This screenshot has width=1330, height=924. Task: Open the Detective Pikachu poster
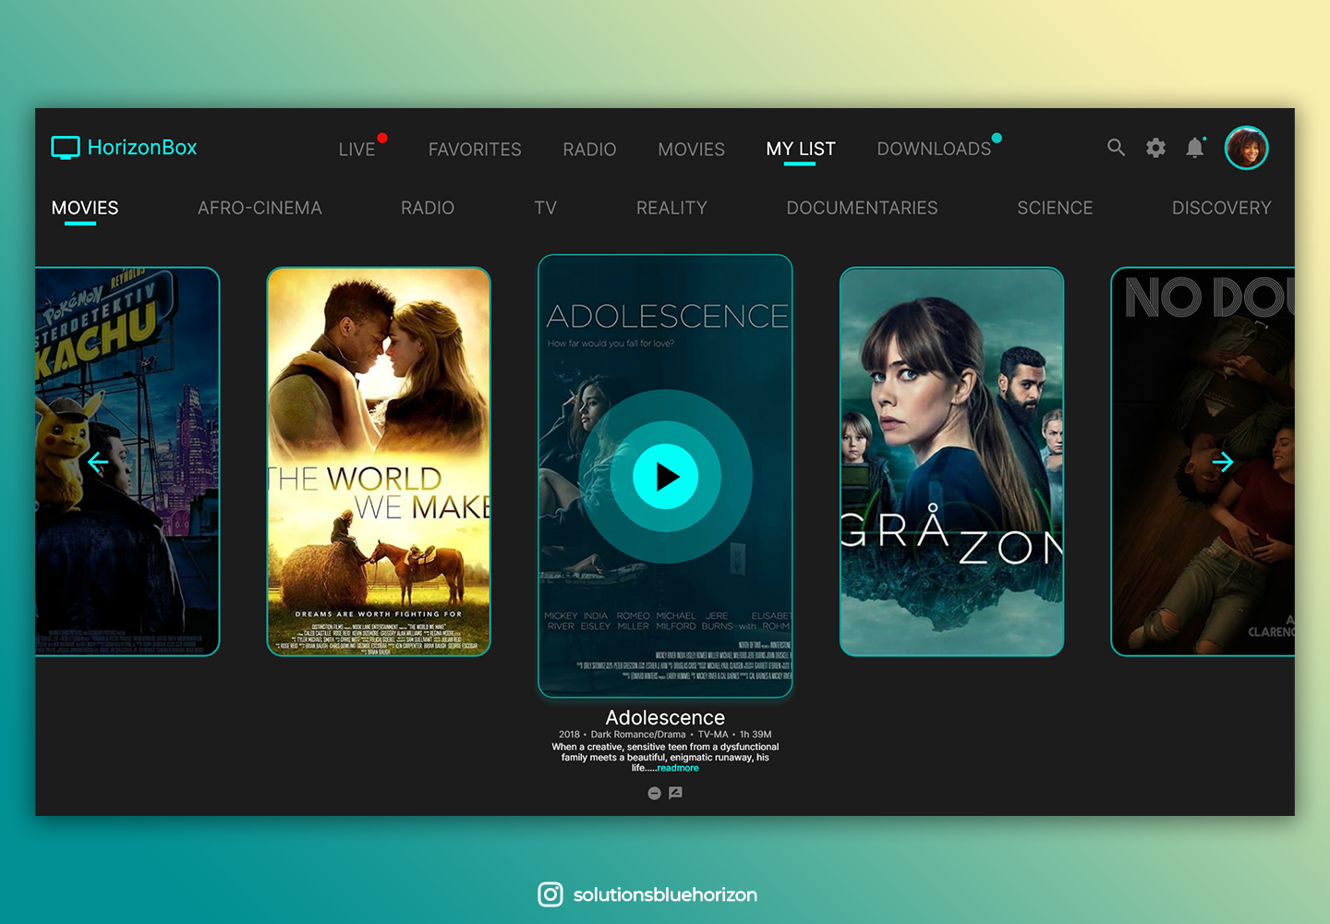coord(127,462)
